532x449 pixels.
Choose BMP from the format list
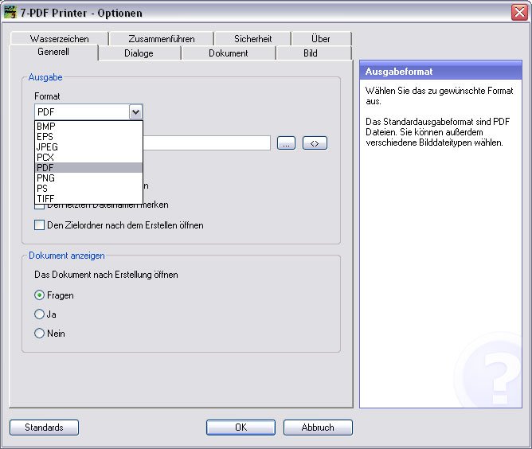pyautogui.click(x=88, y=126)
